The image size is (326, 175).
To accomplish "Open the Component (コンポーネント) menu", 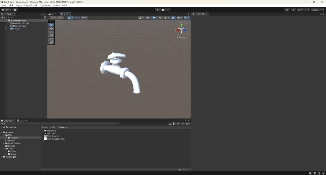I will coord(45,5).
